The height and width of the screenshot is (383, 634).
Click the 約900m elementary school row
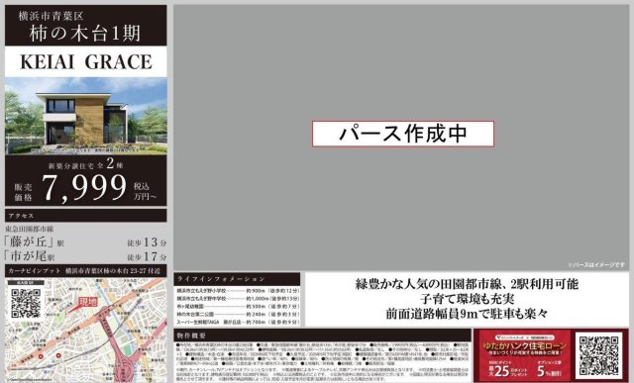pyautogui.click(x=238, y=291)
